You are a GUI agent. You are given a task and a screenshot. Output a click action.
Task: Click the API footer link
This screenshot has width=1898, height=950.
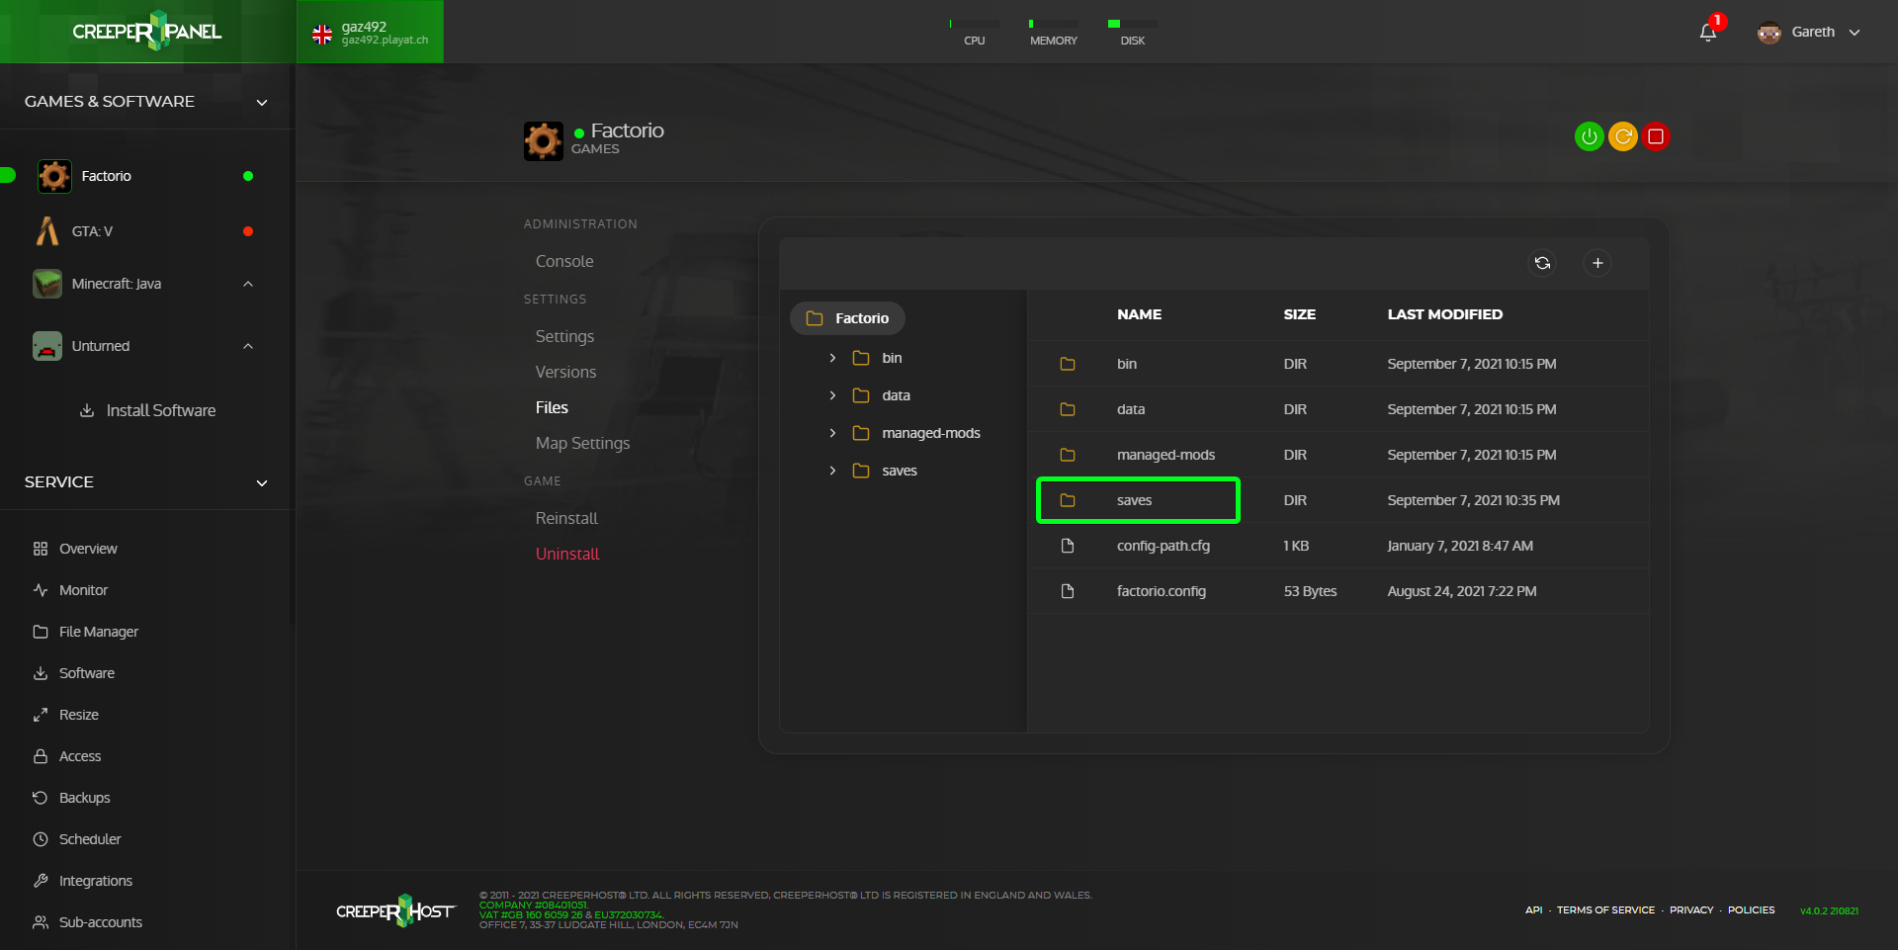click(1533, 910)
